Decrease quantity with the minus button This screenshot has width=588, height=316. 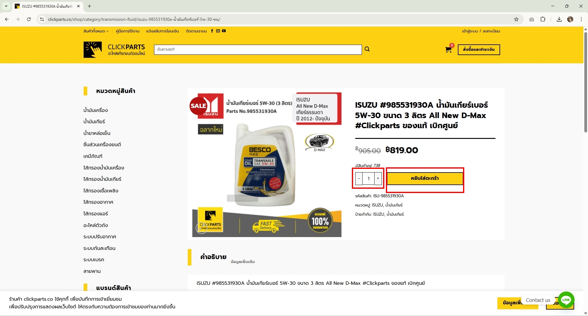tap(359, 178)
